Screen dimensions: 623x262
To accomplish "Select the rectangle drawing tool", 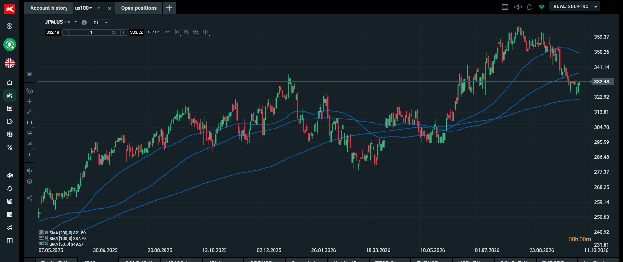I will click(x=30, y=122).
